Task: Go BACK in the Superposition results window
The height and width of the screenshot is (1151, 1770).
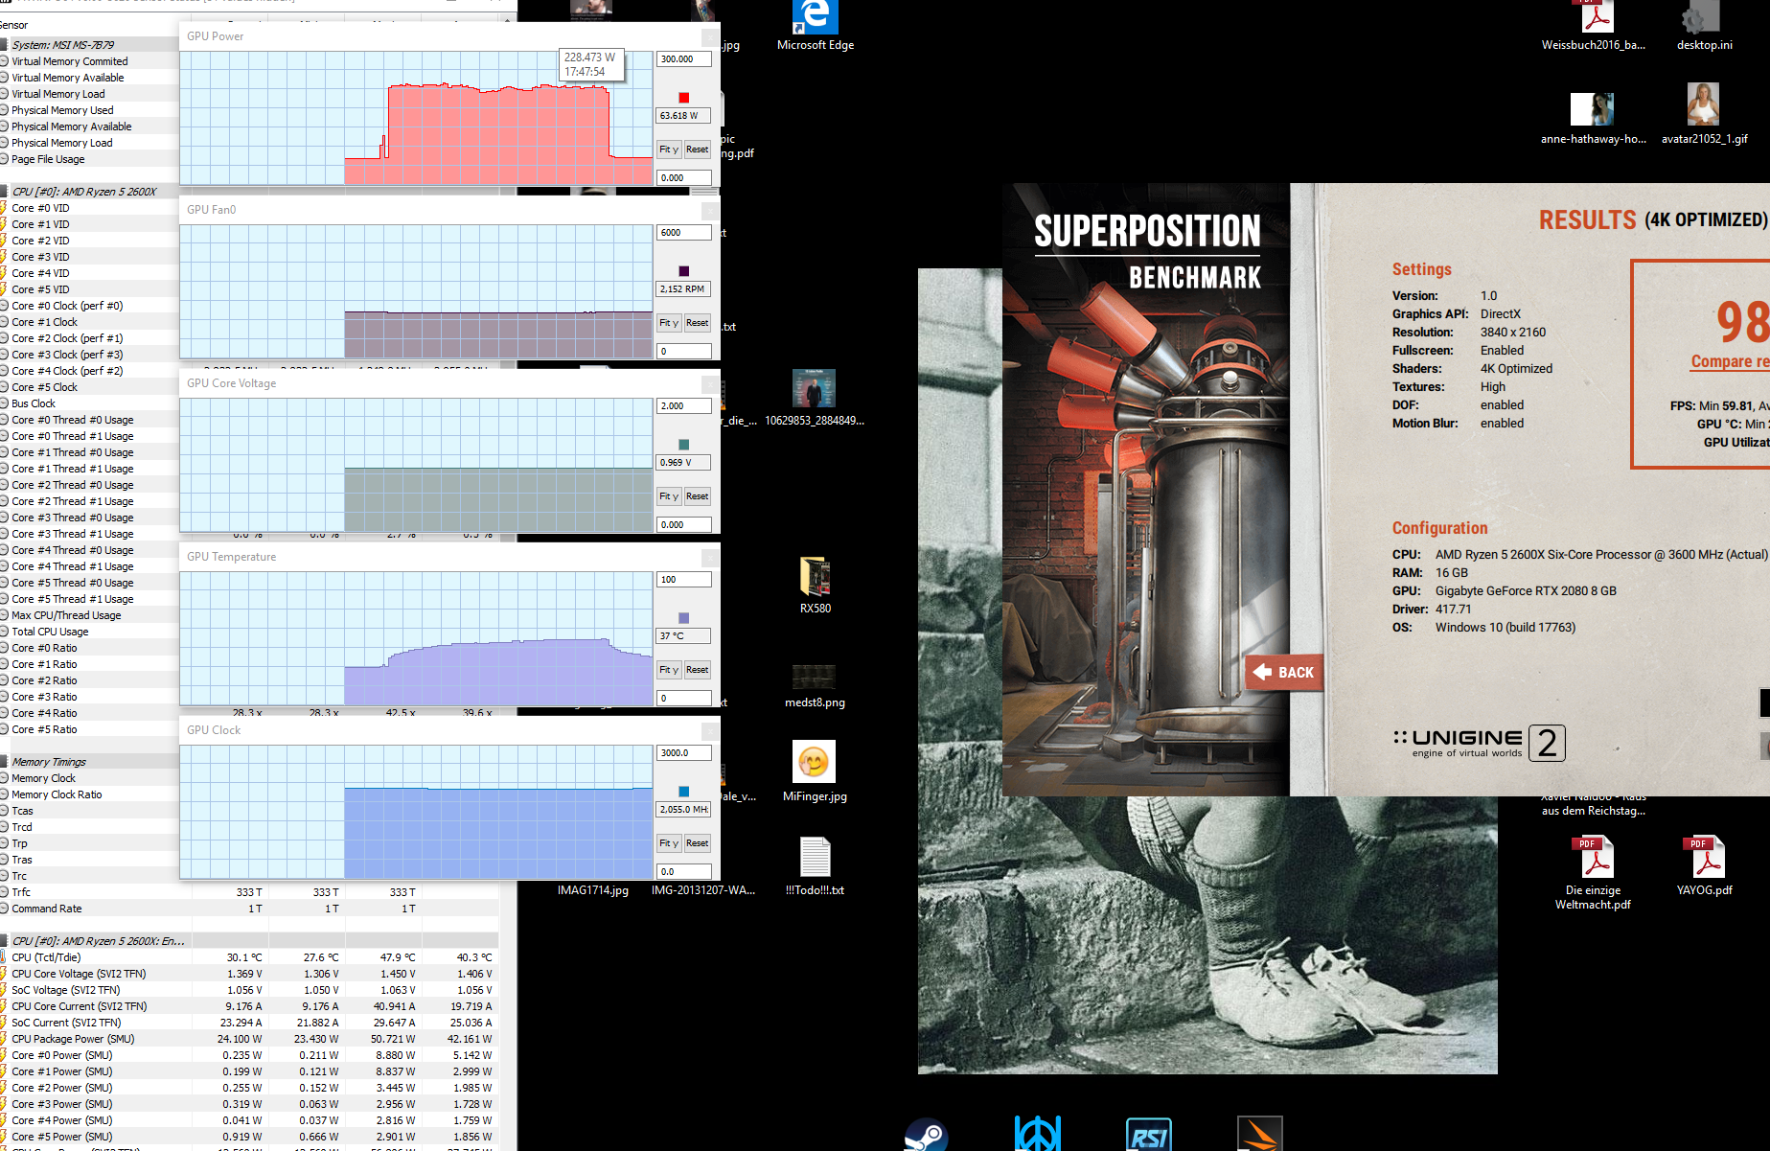Action: 1284,673
